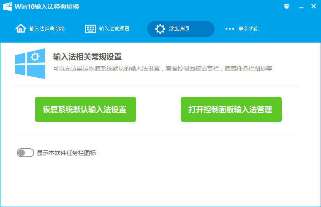Open the 输入法管理器 tab
This screenshot has width=321, height=207.
tap(107, 29)
